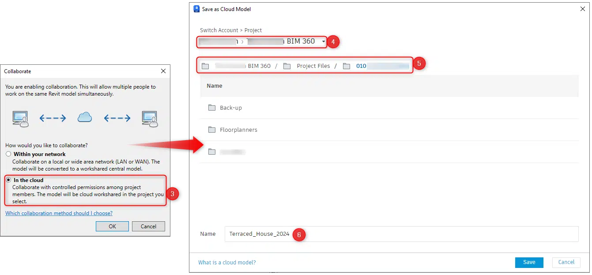Close the Collaborate dialog window
This screenshot has width=592, height=275.
click(163, 71)
